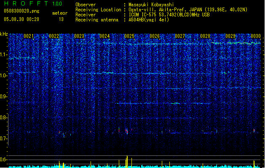Screen dimensions: 265x168
Task: Click the 0030 time marker
Action: [x=256, y=36]
